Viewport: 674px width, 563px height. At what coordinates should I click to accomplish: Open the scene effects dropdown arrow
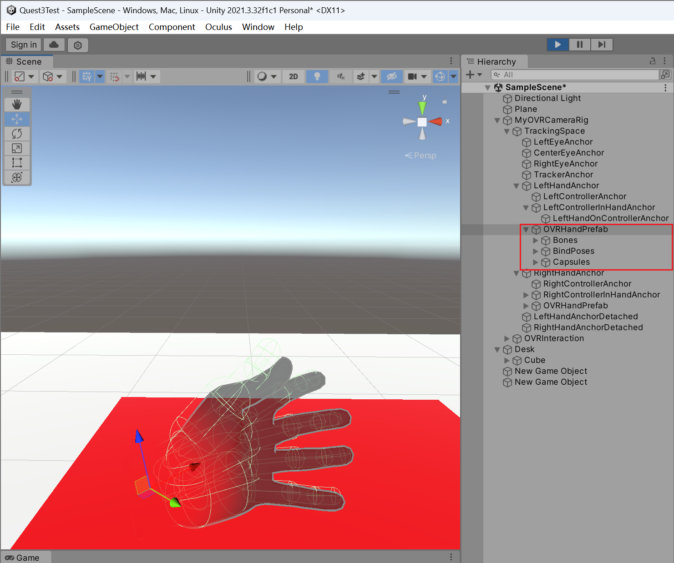pos(374,76)
